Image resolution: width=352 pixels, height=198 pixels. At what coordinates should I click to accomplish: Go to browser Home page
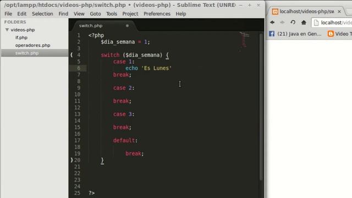304,22
